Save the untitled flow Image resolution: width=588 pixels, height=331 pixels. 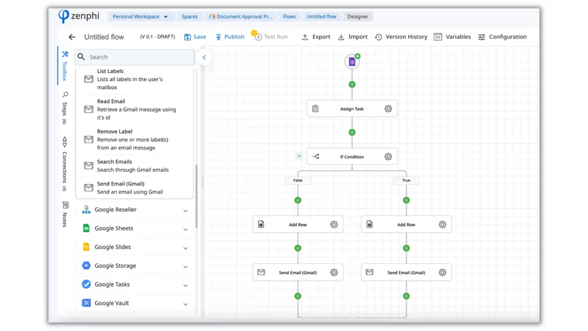195,37
